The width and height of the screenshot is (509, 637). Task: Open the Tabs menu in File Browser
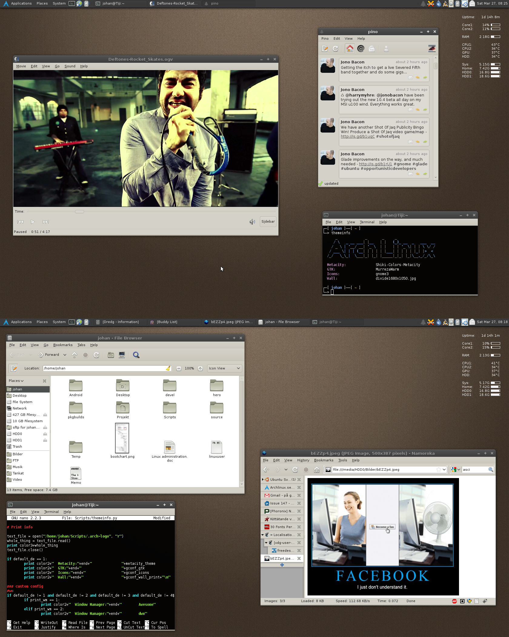pyautogui.click(x=81, y=345)
